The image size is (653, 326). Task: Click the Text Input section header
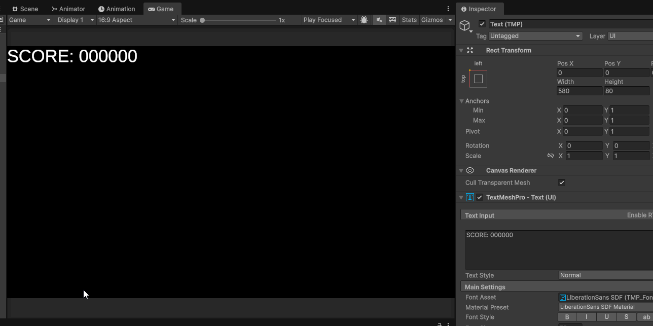coord(557,215)
